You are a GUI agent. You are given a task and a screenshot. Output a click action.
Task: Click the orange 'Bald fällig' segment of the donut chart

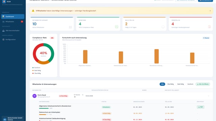pos(44,63)
